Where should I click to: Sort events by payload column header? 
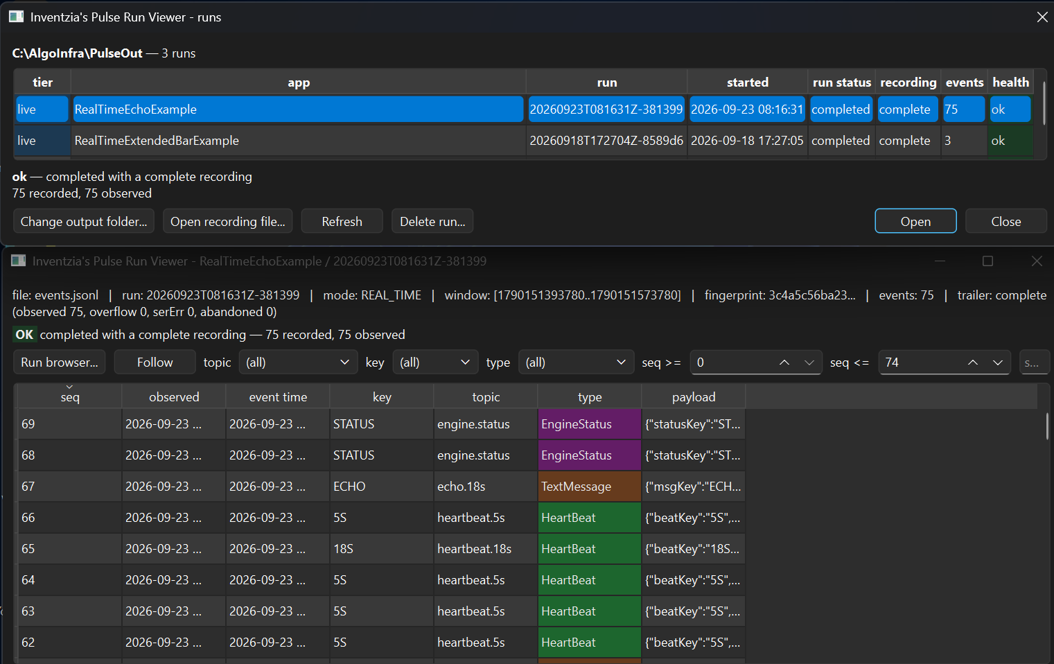(694, 396)
